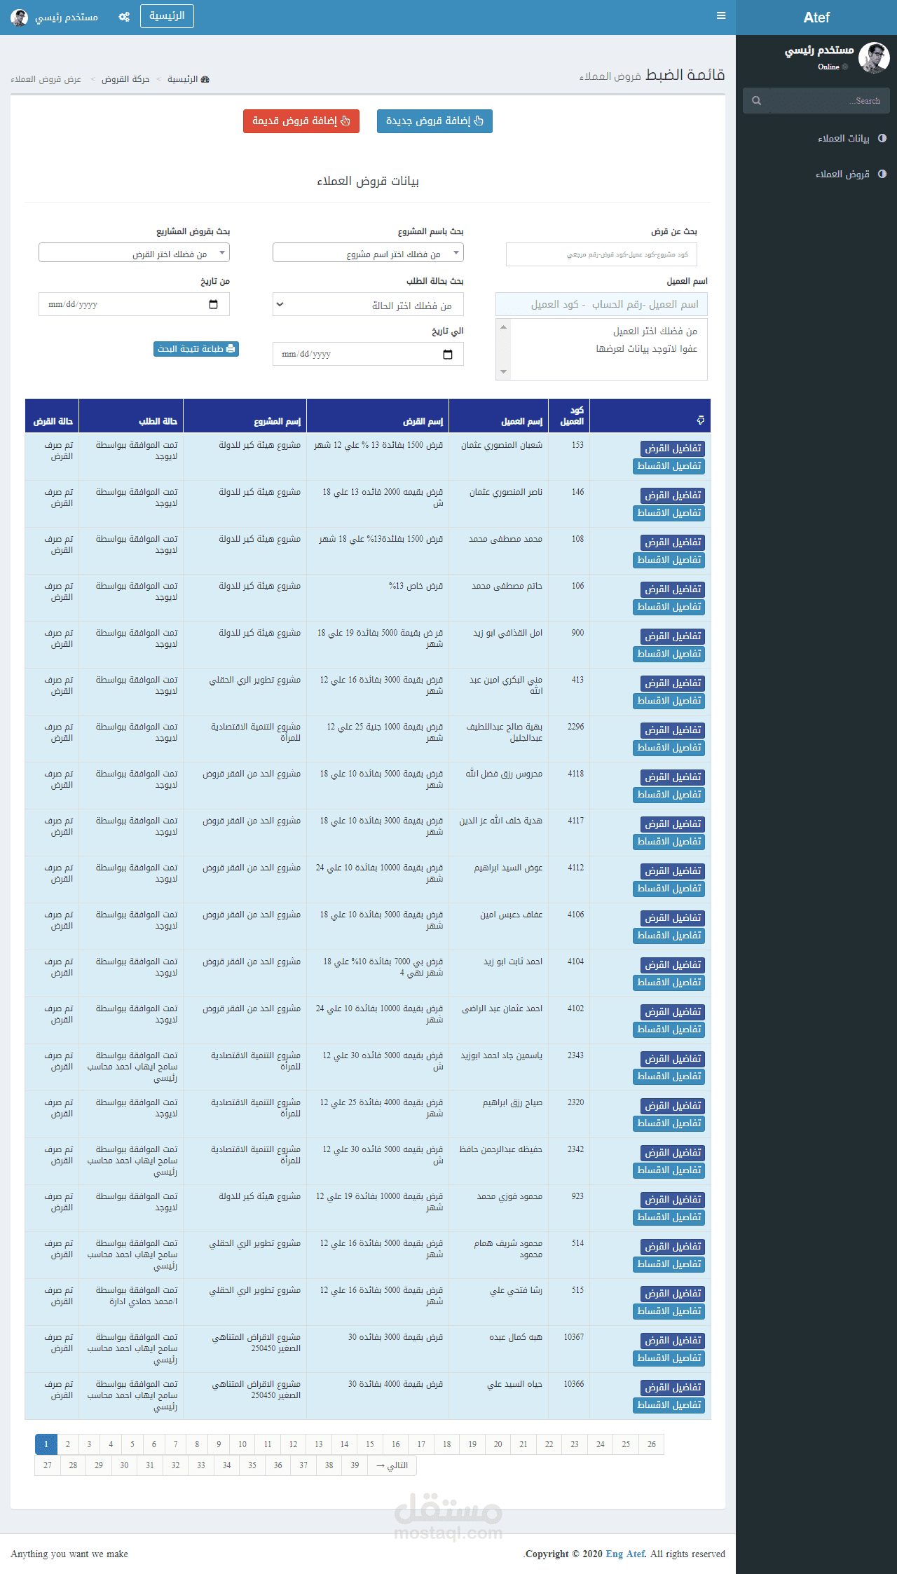Open تفاصيل الاقساط for client 2296
The height and width of the screenshot is (1574, 897).
click(669, 748)
